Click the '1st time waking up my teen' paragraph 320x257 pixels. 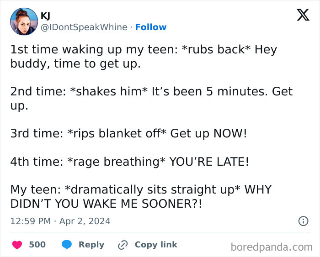[x=144, y=56]
